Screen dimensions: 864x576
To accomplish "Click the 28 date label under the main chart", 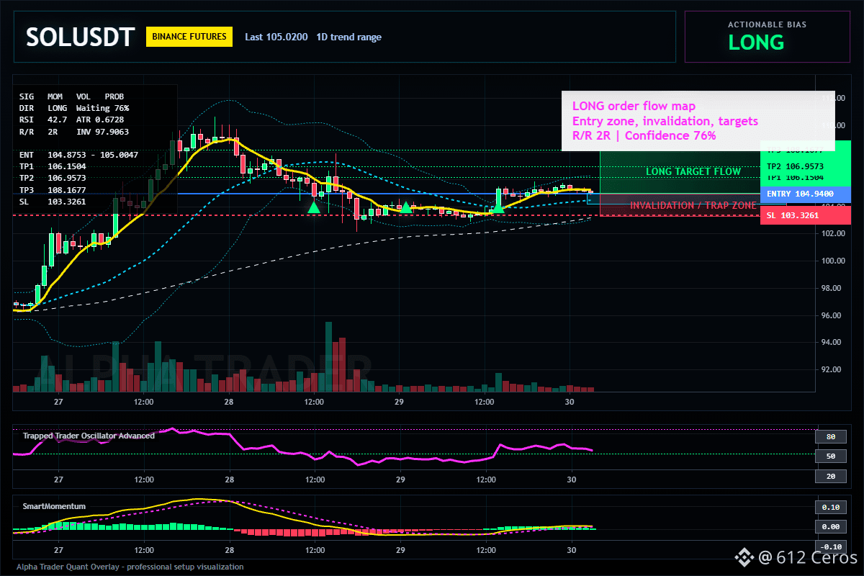I will [229, 402].
